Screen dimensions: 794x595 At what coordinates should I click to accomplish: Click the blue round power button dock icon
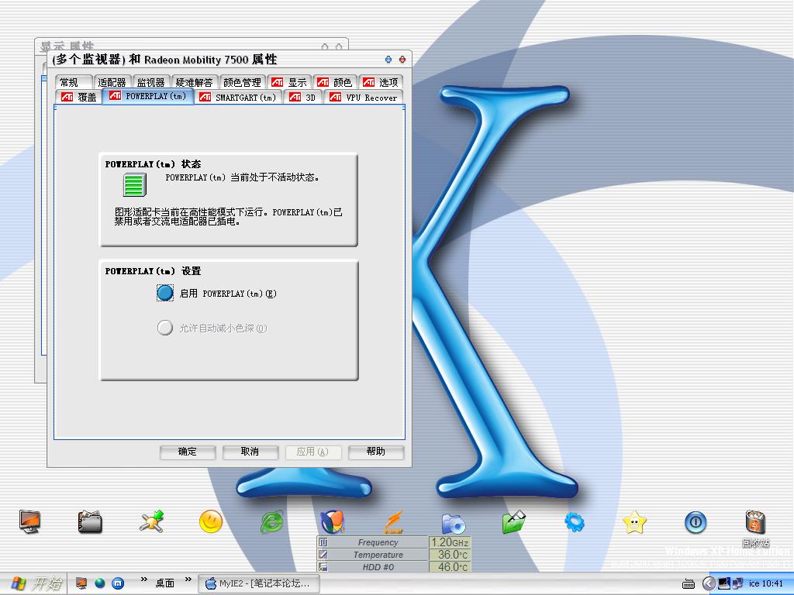(696, 522)
